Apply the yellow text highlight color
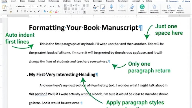 (51, 12)
